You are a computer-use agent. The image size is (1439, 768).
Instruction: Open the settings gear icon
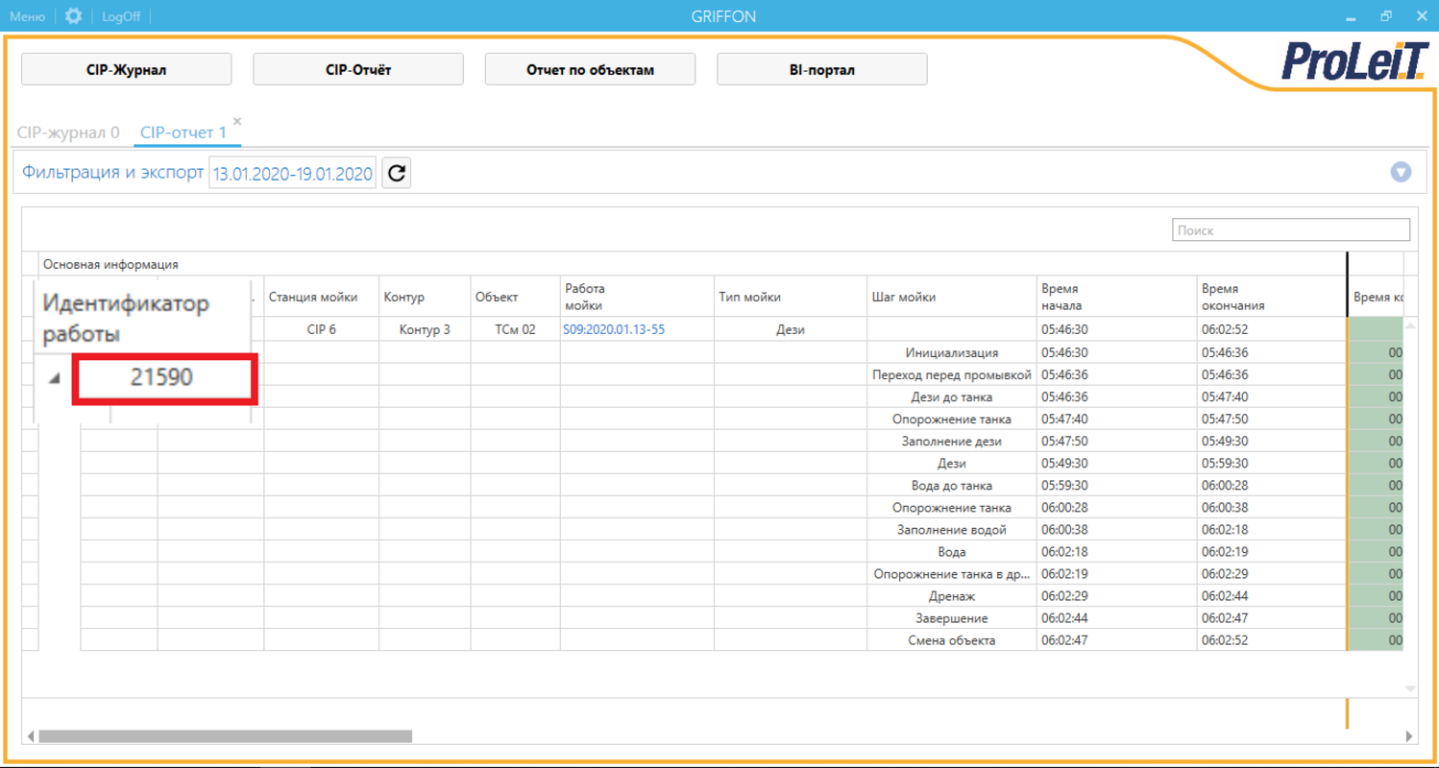coord(73,15)
